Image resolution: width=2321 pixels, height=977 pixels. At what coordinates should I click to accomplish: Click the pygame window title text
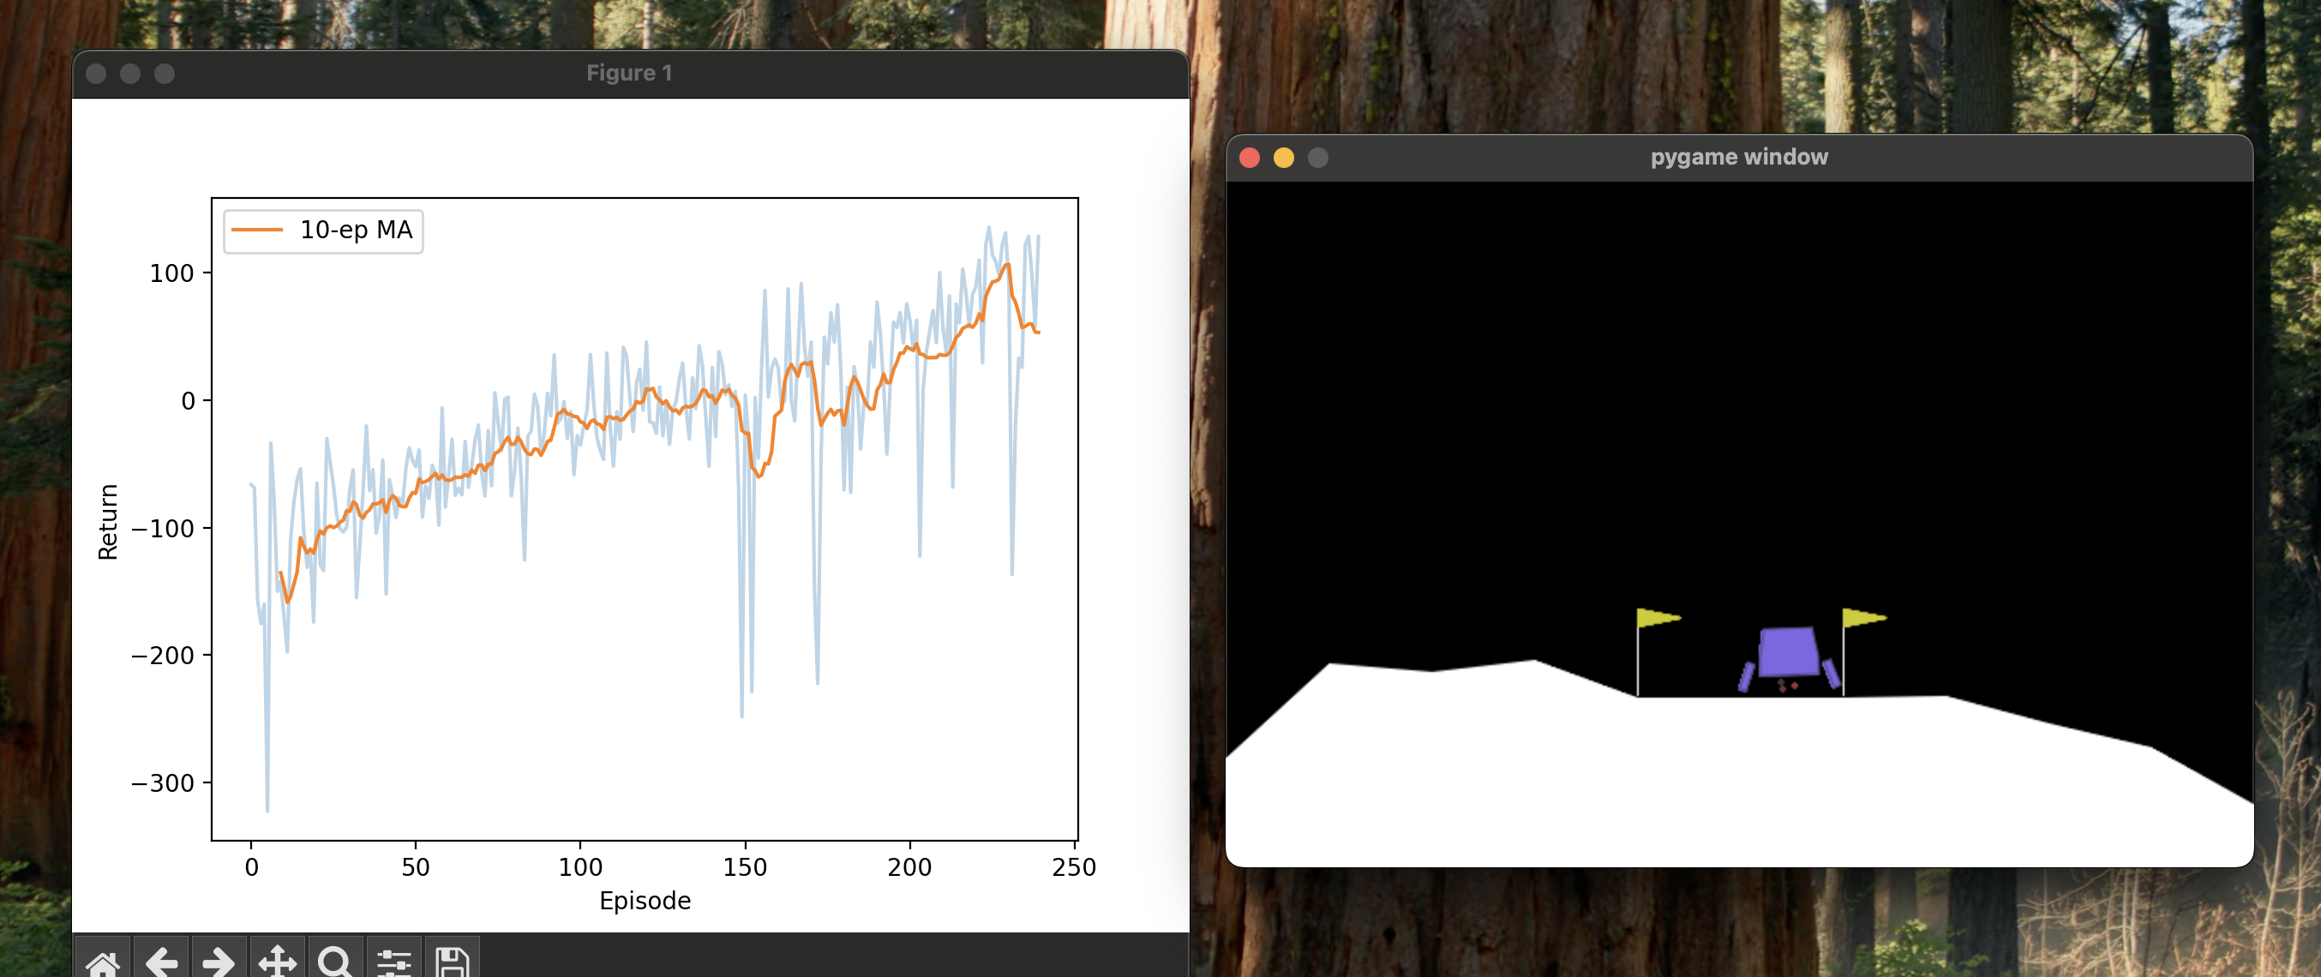(1738, 157)
